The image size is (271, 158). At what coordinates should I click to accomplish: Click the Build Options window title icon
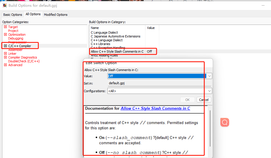click(5, 6)
